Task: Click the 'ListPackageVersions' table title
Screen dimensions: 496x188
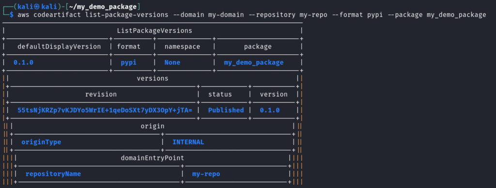Action: pos(155,31)
